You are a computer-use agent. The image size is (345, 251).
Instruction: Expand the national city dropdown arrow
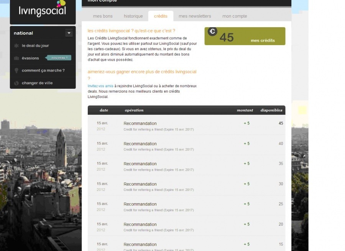coord(69,33)
